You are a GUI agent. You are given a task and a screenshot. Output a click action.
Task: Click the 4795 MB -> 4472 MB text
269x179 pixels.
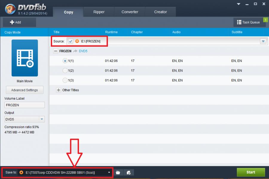19,132
